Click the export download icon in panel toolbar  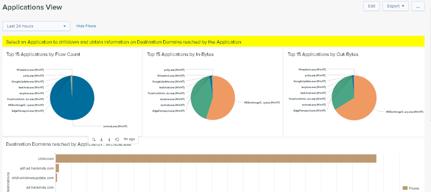tap(101, 139)
